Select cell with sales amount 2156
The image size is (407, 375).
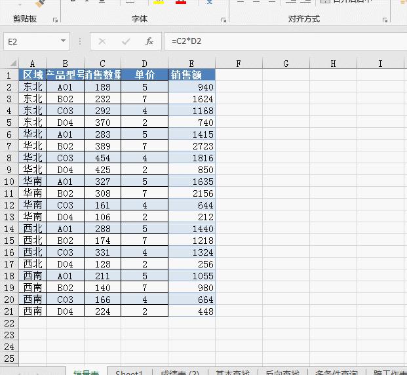(191, 193)
